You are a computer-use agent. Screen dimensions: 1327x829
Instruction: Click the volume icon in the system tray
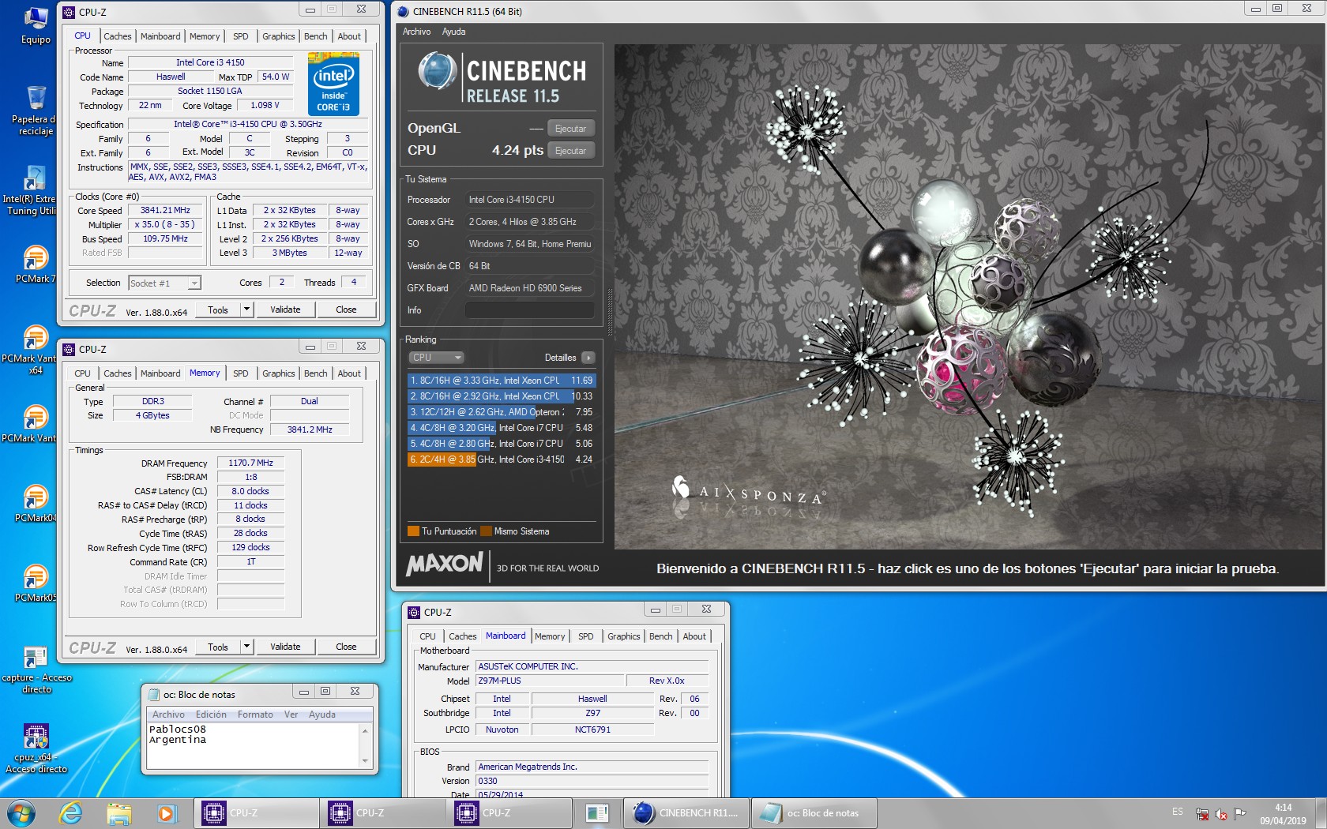[x=1221, y=813]
